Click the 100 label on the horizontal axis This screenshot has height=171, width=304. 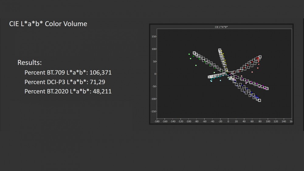[268, 121]
